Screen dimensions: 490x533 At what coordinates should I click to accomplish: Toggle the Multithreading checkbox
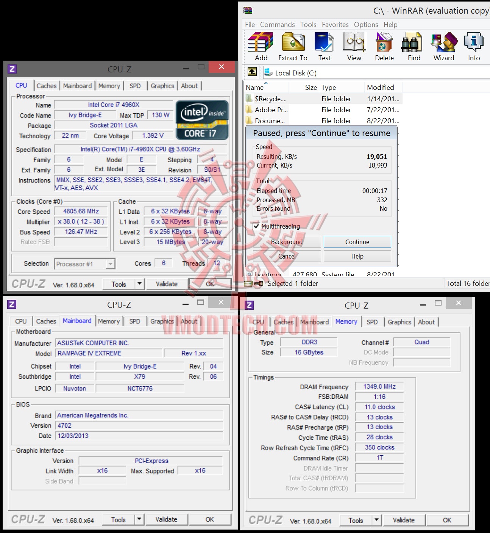pyautogui.click(x=256, y=226)
